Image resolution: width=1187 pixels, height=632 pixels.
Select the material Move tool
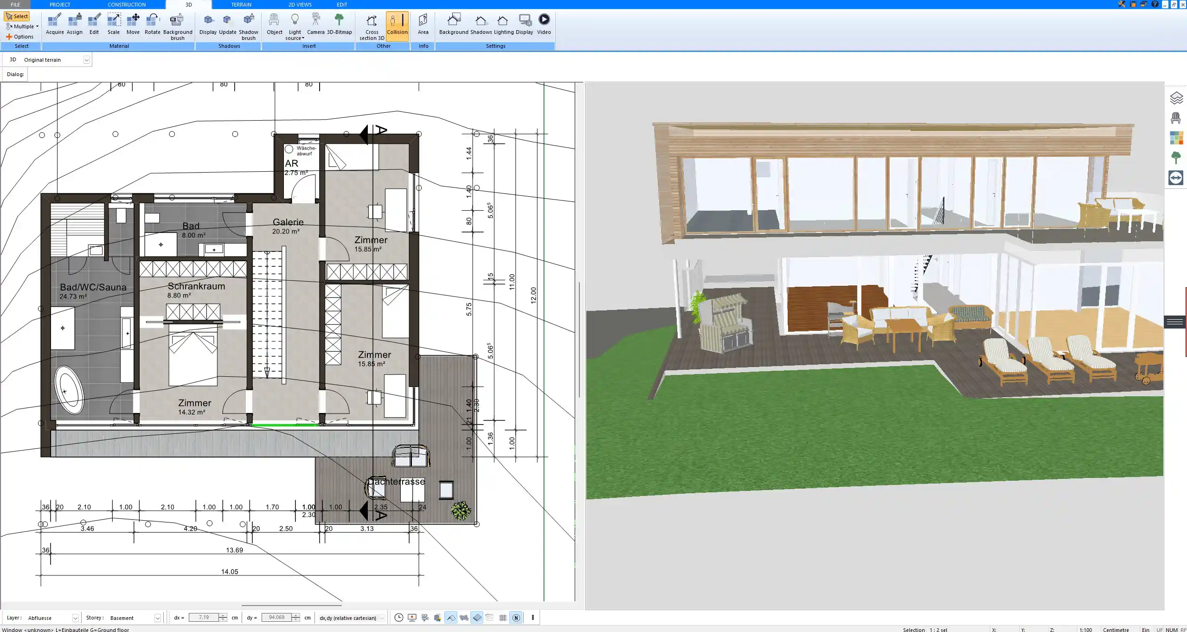pos(133,24)
